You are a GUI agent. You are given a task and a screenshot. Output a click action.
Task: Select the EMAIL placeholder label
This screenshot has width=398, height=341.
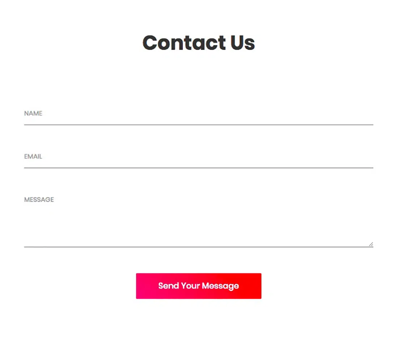pos(33,156)
